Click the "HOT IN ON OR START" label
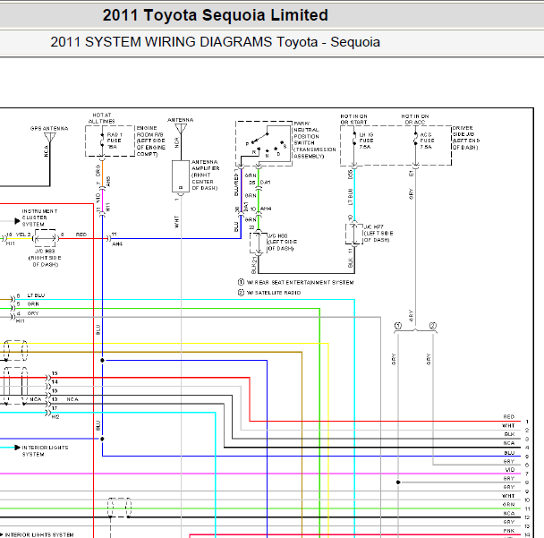Image resolution: width=544 pixels, height=538 pixels. coord(354,119)
